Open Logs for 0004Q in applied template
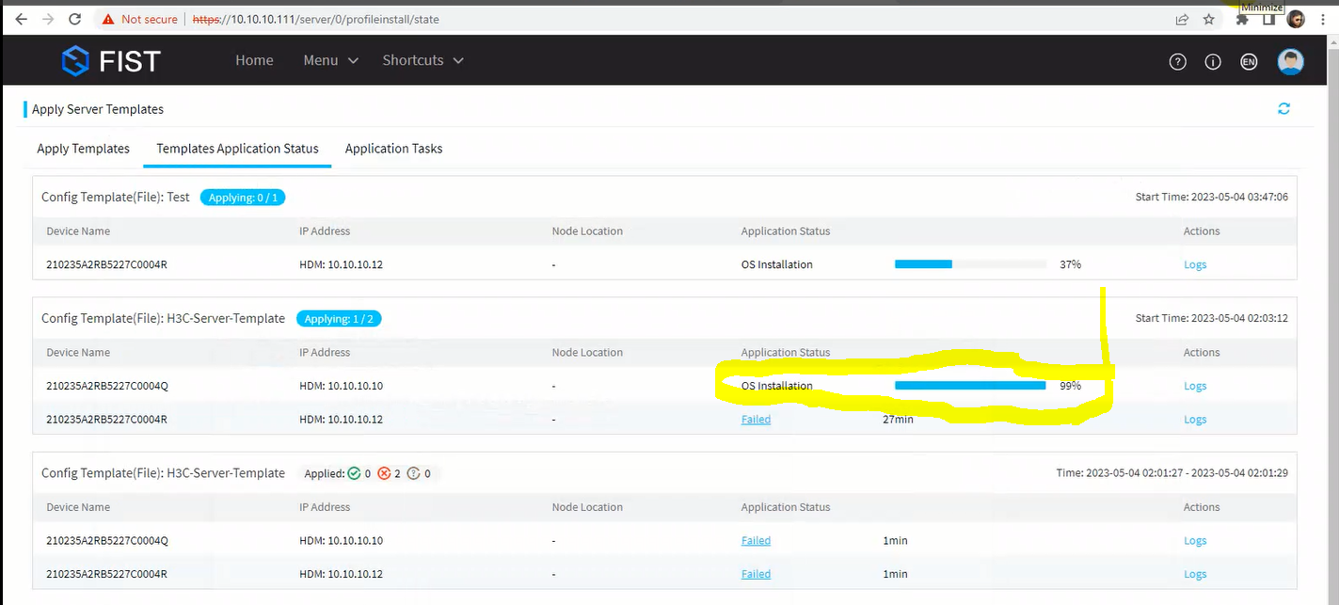This screenshot has height=605, width=1339. [x=1195, y=541]
